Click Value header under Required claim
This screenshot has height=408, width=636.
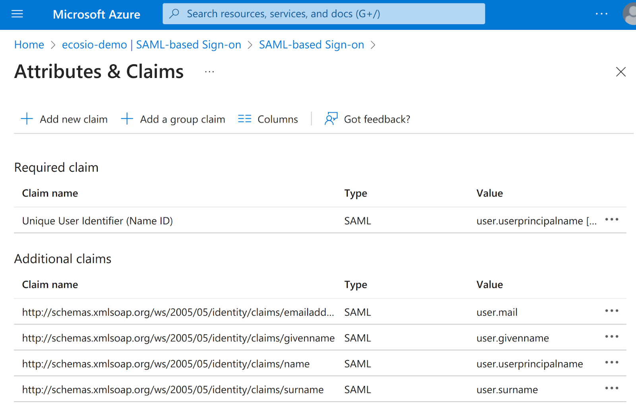(490, 193)
